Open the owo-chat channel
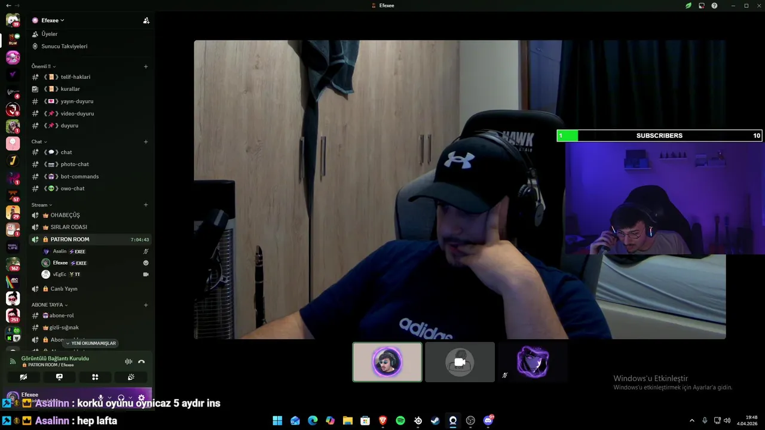This screenshot has height=430, width=765. [x=90, y=188]
